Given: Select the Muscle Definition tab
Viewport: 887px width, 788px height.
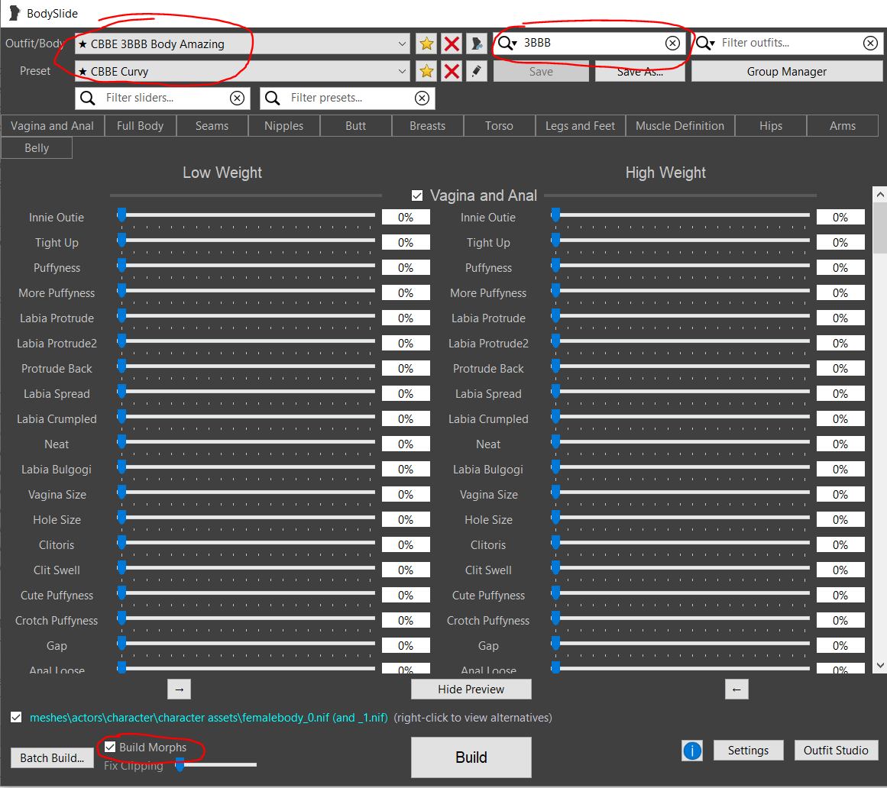Looking at the screenshot, I should [x=680, y=125].
